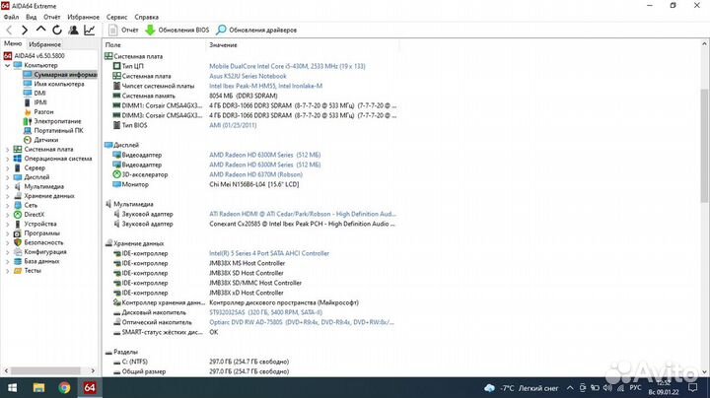Image resolution: width=710 pixels, height=398 pixels.
Task: Select AIDA64 v6.50.5800 root tree node
Action: (x=35, y=55)
